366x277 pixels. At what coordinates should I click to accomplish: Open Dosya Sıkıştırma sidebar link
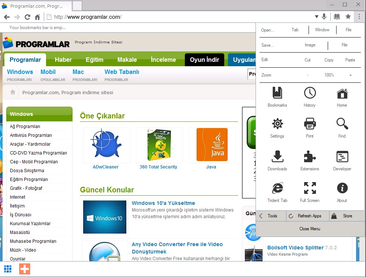coord(27,170)
